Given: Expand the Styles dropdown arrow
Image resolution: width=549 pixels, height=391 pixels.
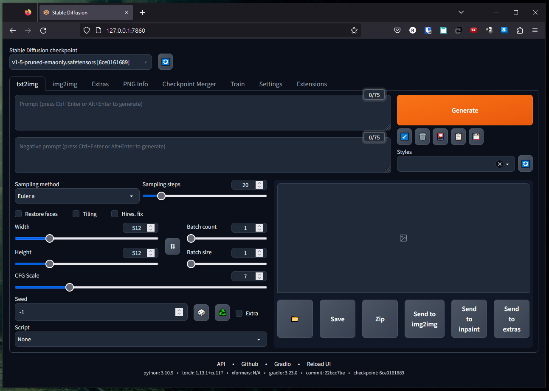Looking at the screenshot, I should (x=507, y=164).
